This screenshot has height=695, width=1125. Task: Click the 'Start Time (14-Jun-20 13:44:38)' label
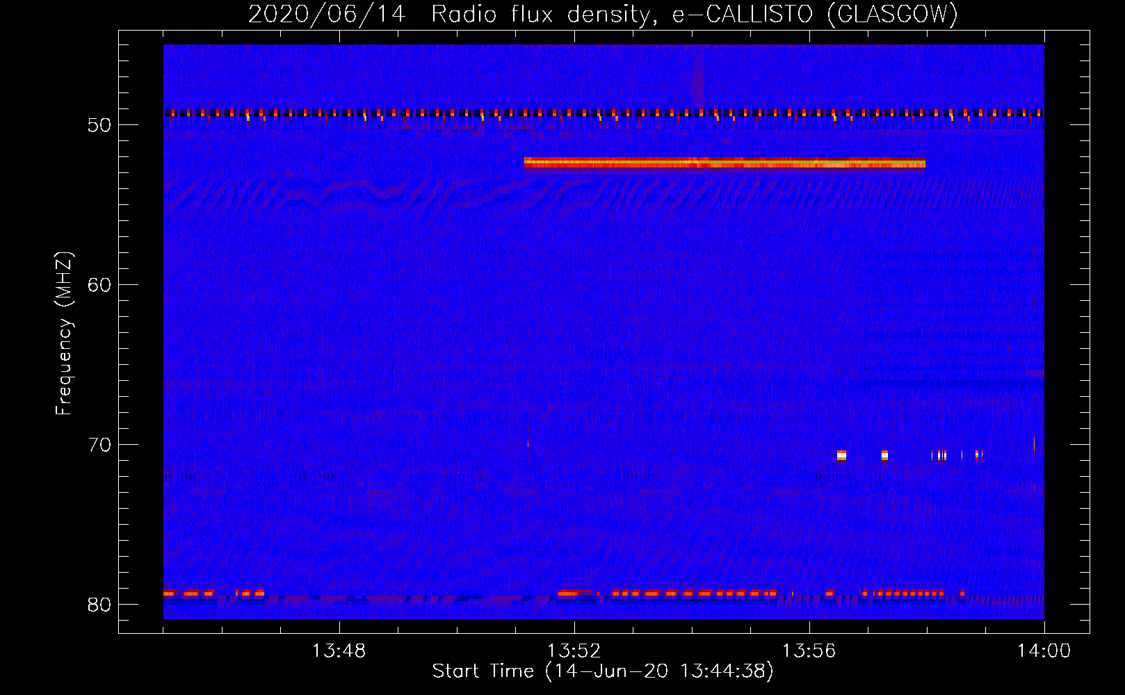(603, 671)
